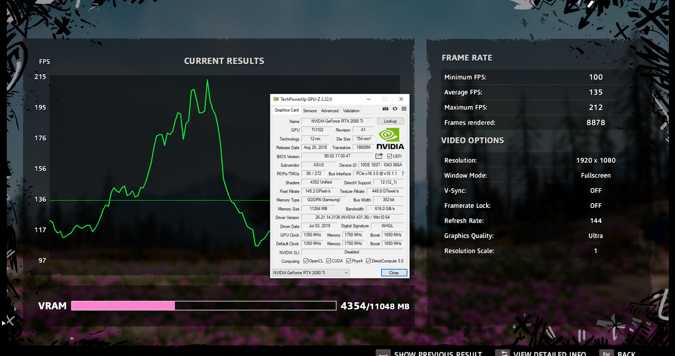Click the Bandwidth 616.0 GB/s value
675x356 pixels.
pos(385,209)
